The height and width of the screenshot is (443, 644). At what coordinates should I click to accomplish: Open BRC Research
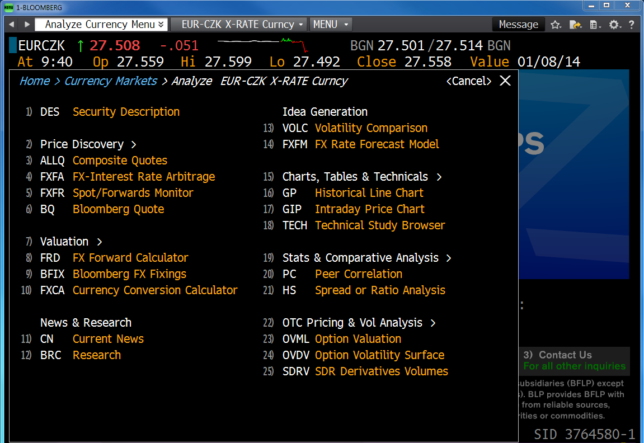(81, 355)
